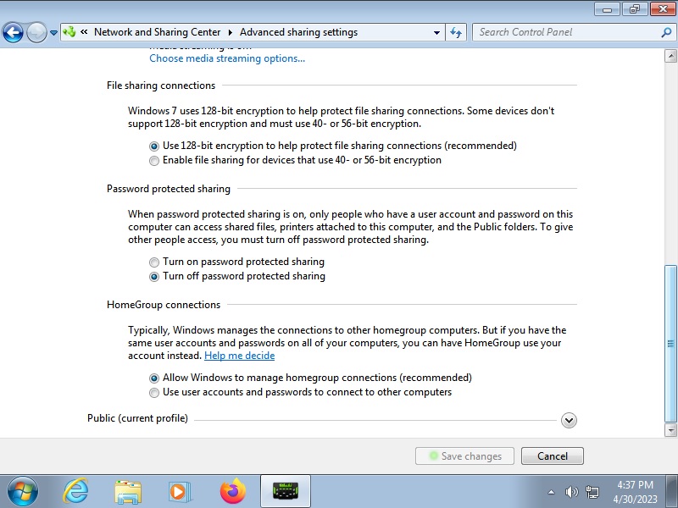This screenshot has width=678, height=508.
Task: Click the scrollbar down arrow
Action: pos(670,430)
